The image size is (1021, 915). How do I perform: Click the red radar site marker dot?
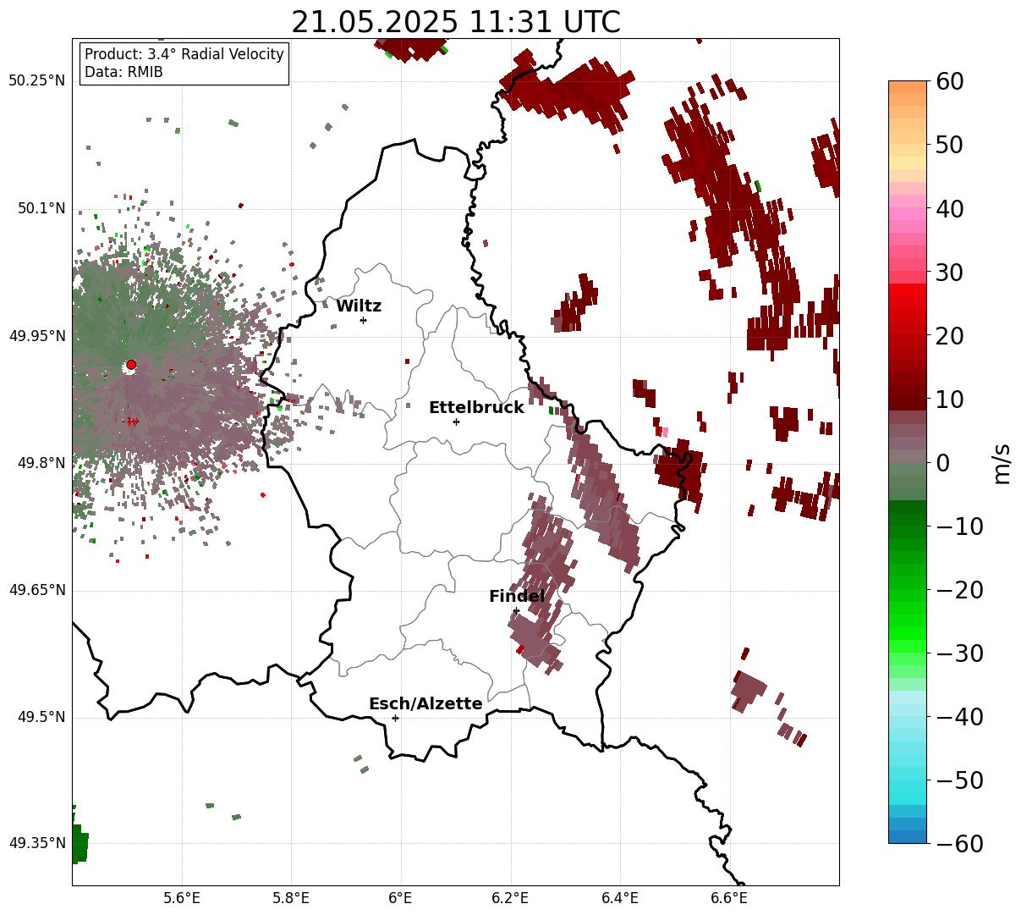(131, 365)
